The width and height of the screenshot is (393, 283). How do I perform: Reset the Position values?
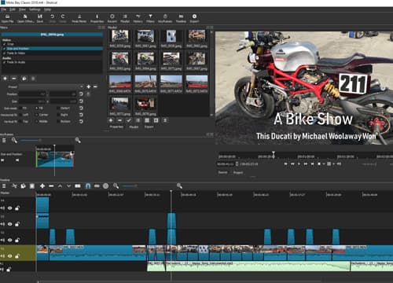click(x=81, y=94)
